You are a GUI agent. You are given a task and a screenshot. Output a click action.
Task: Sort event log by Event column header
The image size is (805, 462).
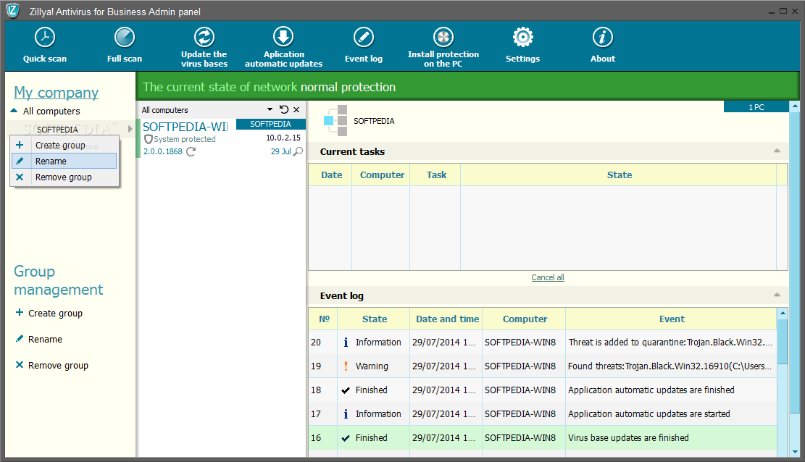(672, 319)
